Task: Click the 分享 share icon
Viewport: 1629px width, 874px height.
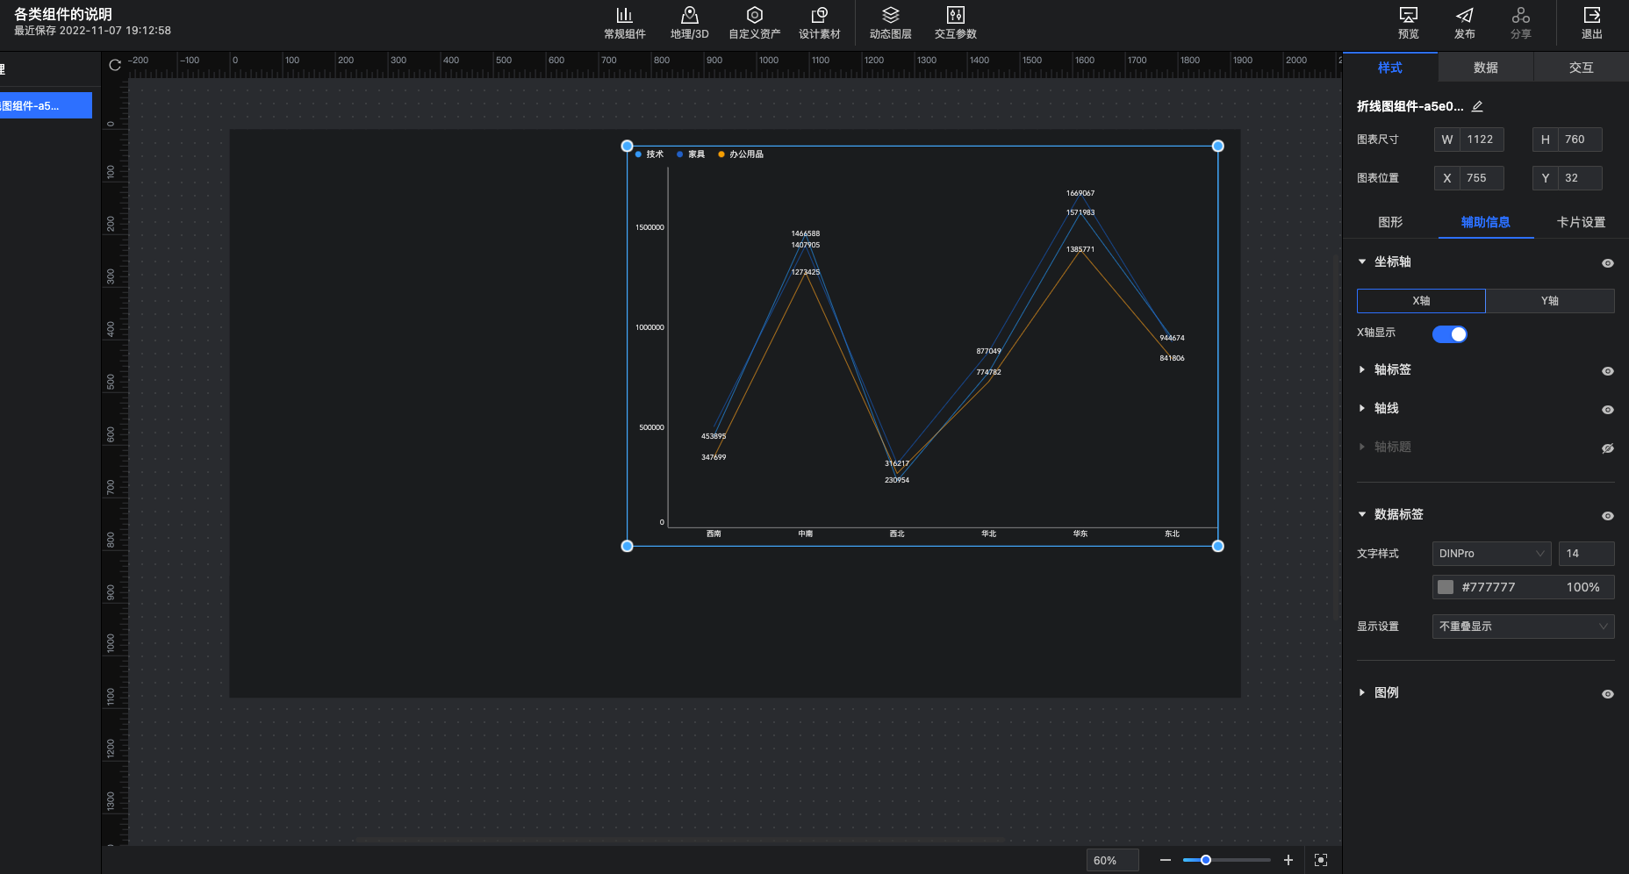Action: click(x=1520, y=15)
